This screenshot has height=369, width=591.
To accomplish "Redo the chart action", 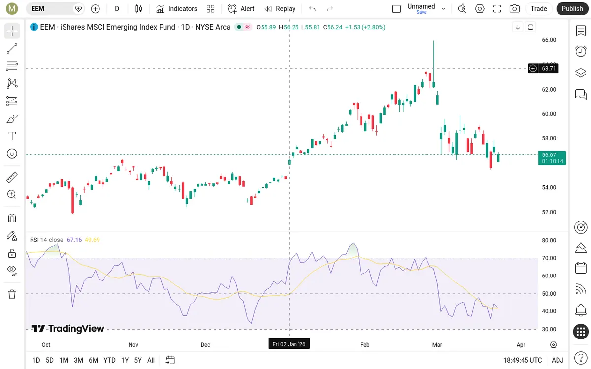I will (x=330, y=9).
